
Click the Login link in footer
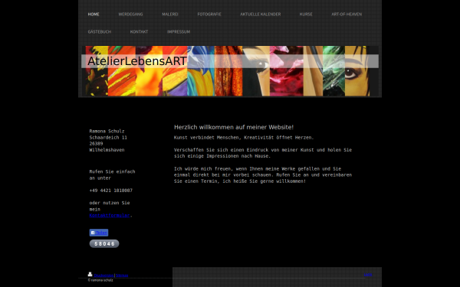click(368, 275)
